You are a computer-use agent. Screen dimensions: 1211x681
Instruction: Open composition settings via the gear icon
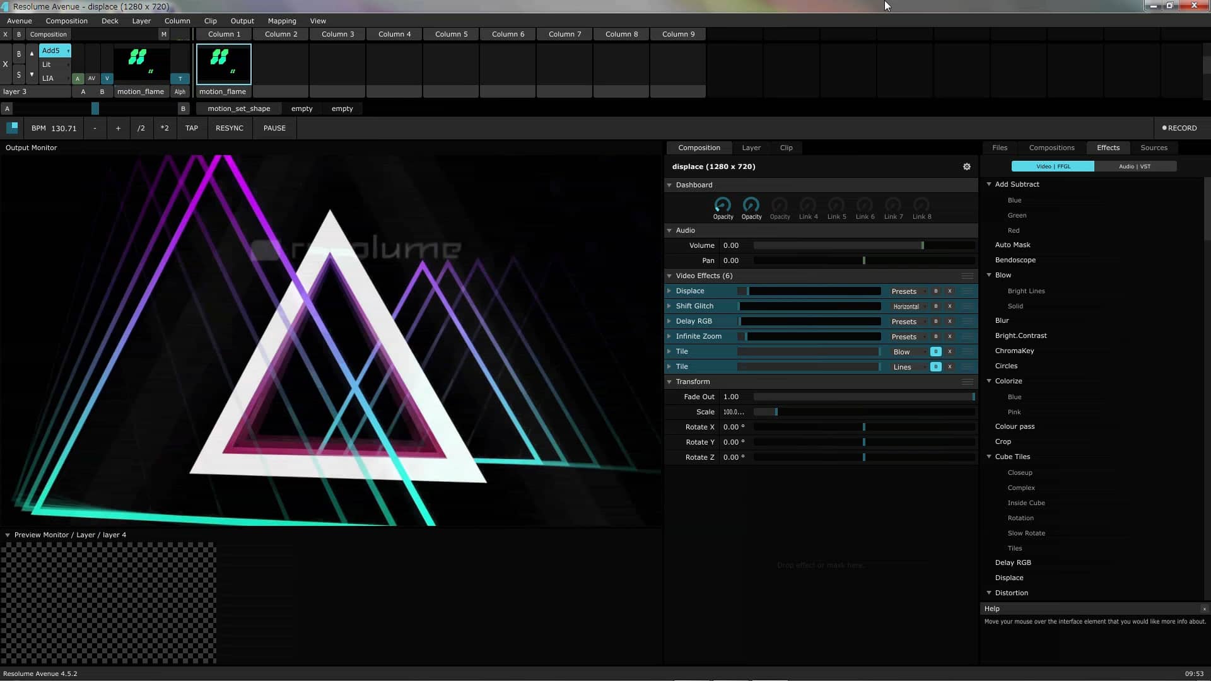pyautogui.click(x=967, y=166)
